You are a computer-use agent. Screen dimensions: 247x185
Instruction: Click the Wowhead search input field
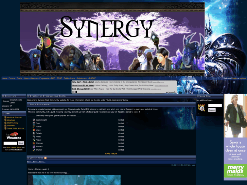tap(11, 143)
